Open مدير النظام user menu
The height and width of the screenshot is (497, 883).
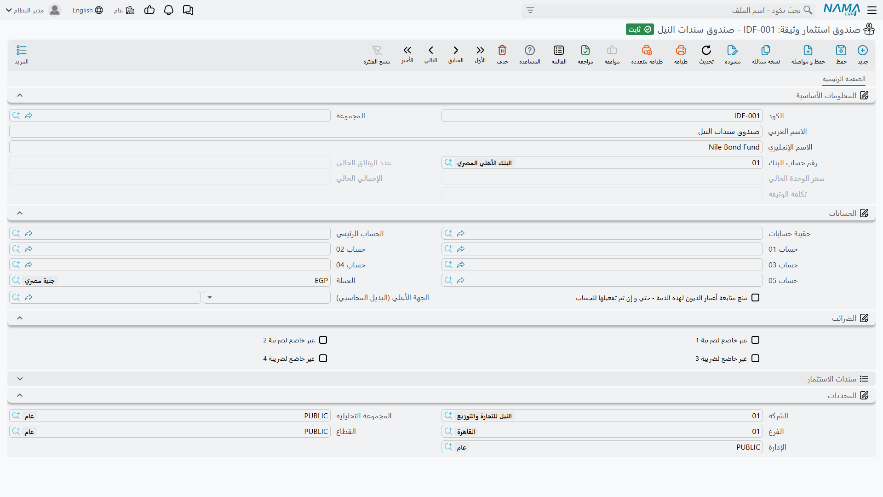pyautogui.click(x=34, y=10)
